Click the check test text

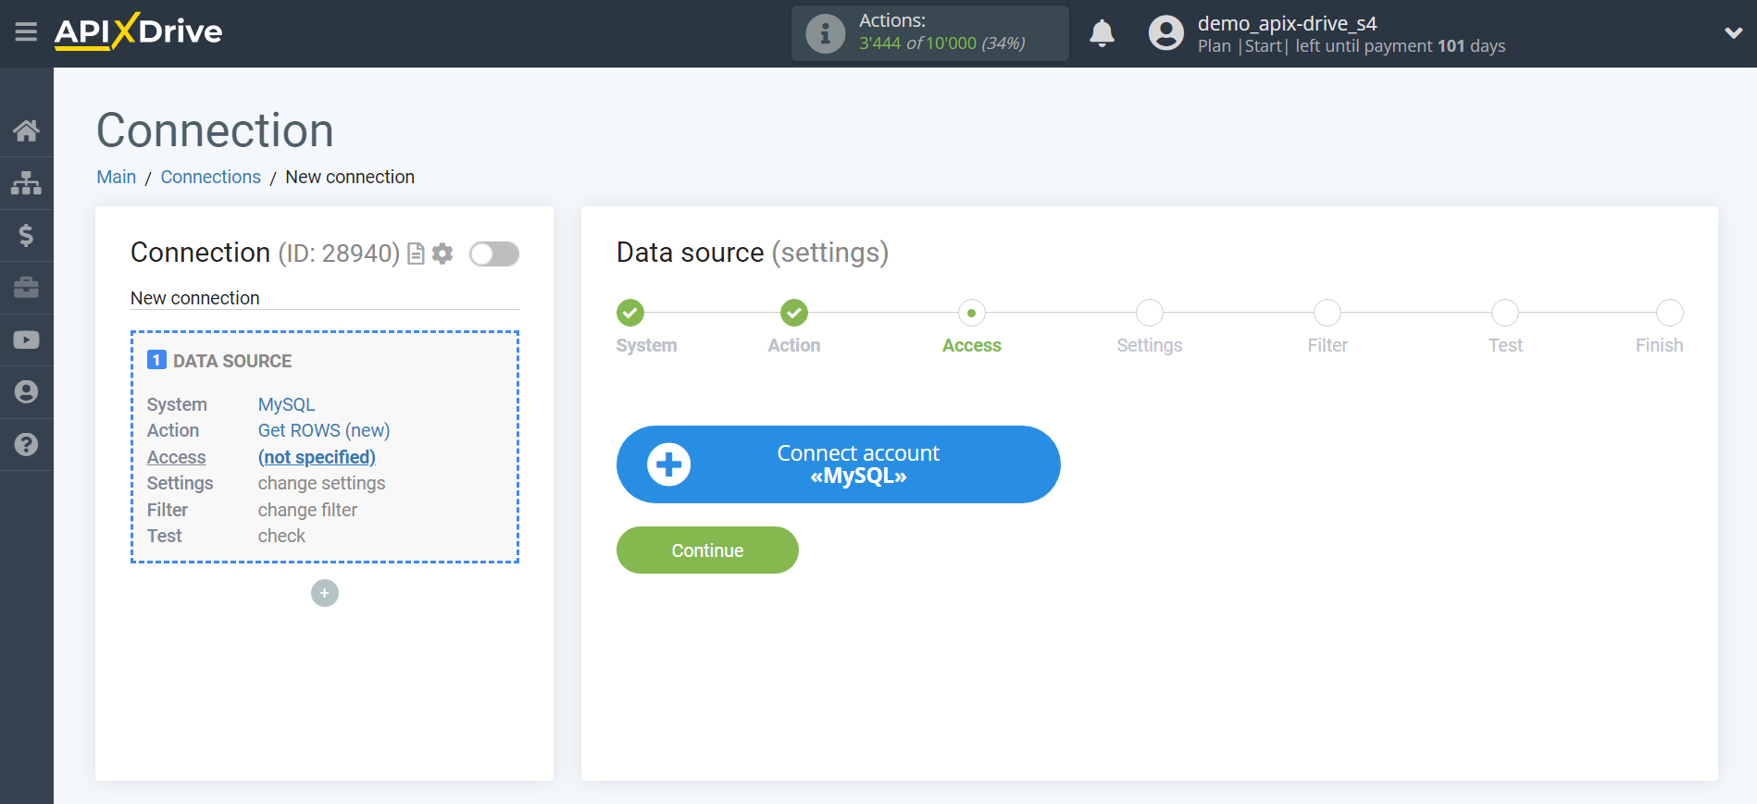pos(281,536)
